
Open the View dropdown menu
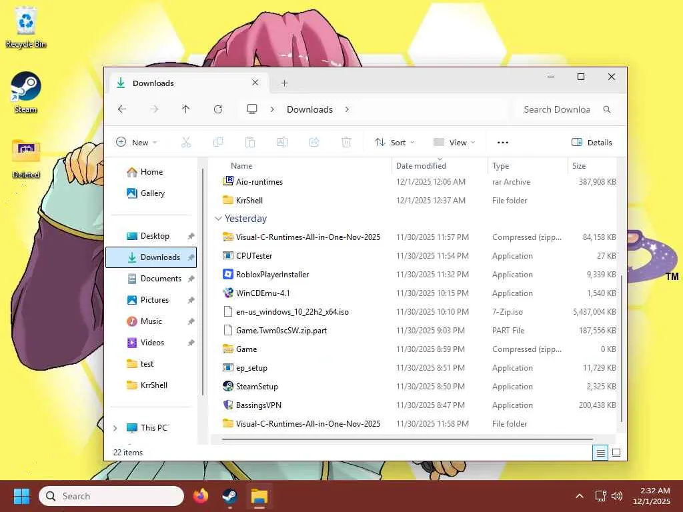click(454, 143)
